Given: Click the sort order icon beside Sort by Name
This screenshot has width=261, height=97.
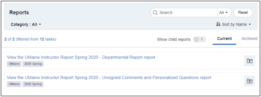Looking at the screenshot, I should [218, 24].
